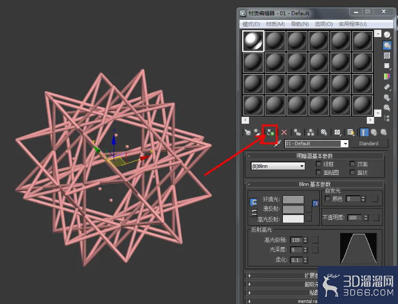Click sample slots scroll down arrow
This screenshot has width=398, height=304.
coord(378,113)
